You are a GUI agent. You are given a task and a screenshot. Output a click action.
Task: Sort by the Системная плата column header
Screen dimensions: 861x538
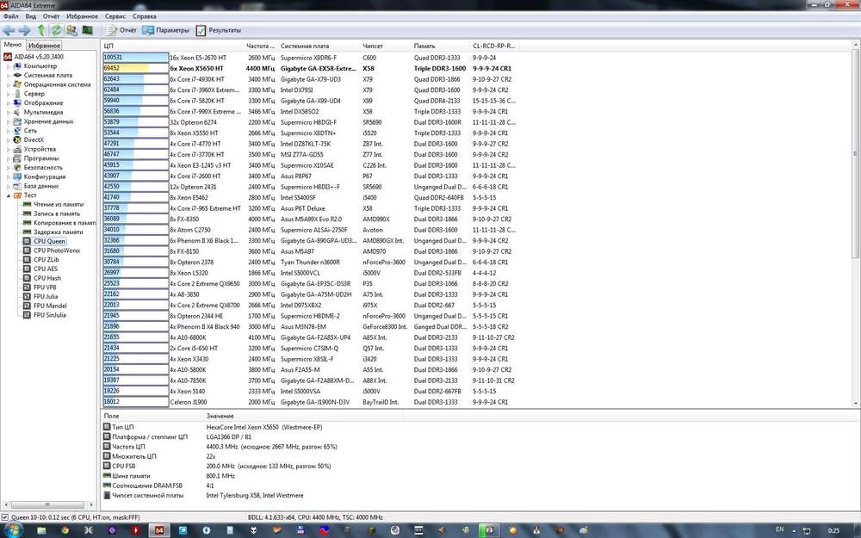click(319, 46)
